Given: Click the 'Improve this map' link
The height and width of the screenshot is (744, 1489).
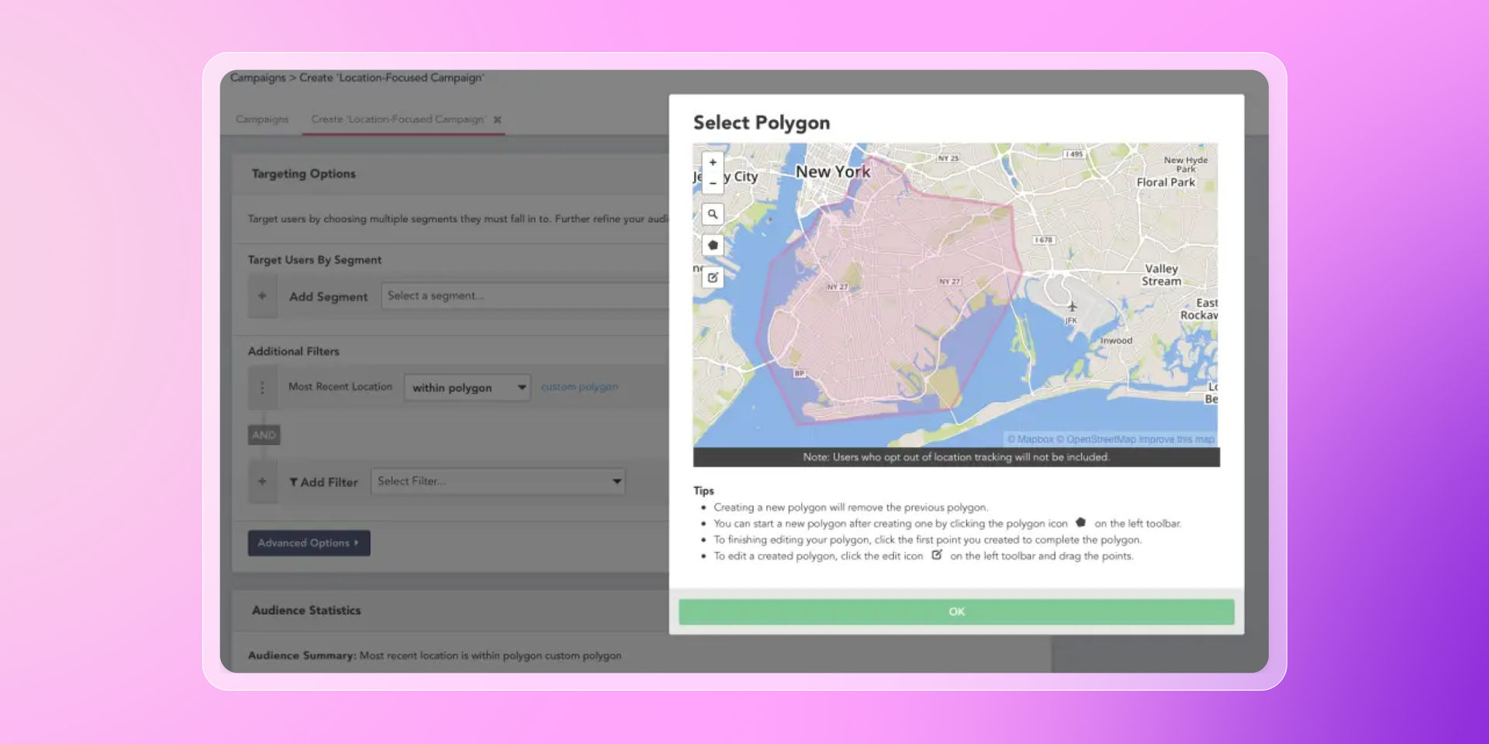Looking at the screenshot, I should click(x=1176, y=439).
